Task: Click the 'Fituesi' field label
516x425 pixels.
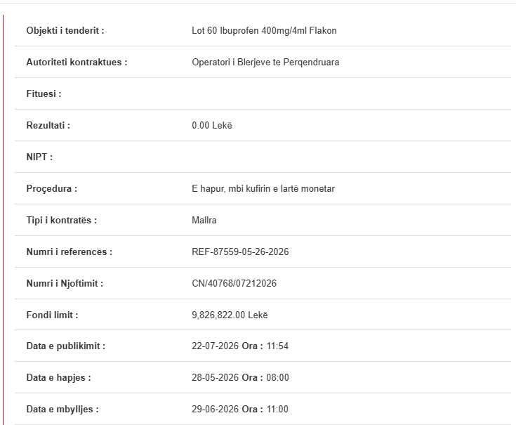Action: 44,94
